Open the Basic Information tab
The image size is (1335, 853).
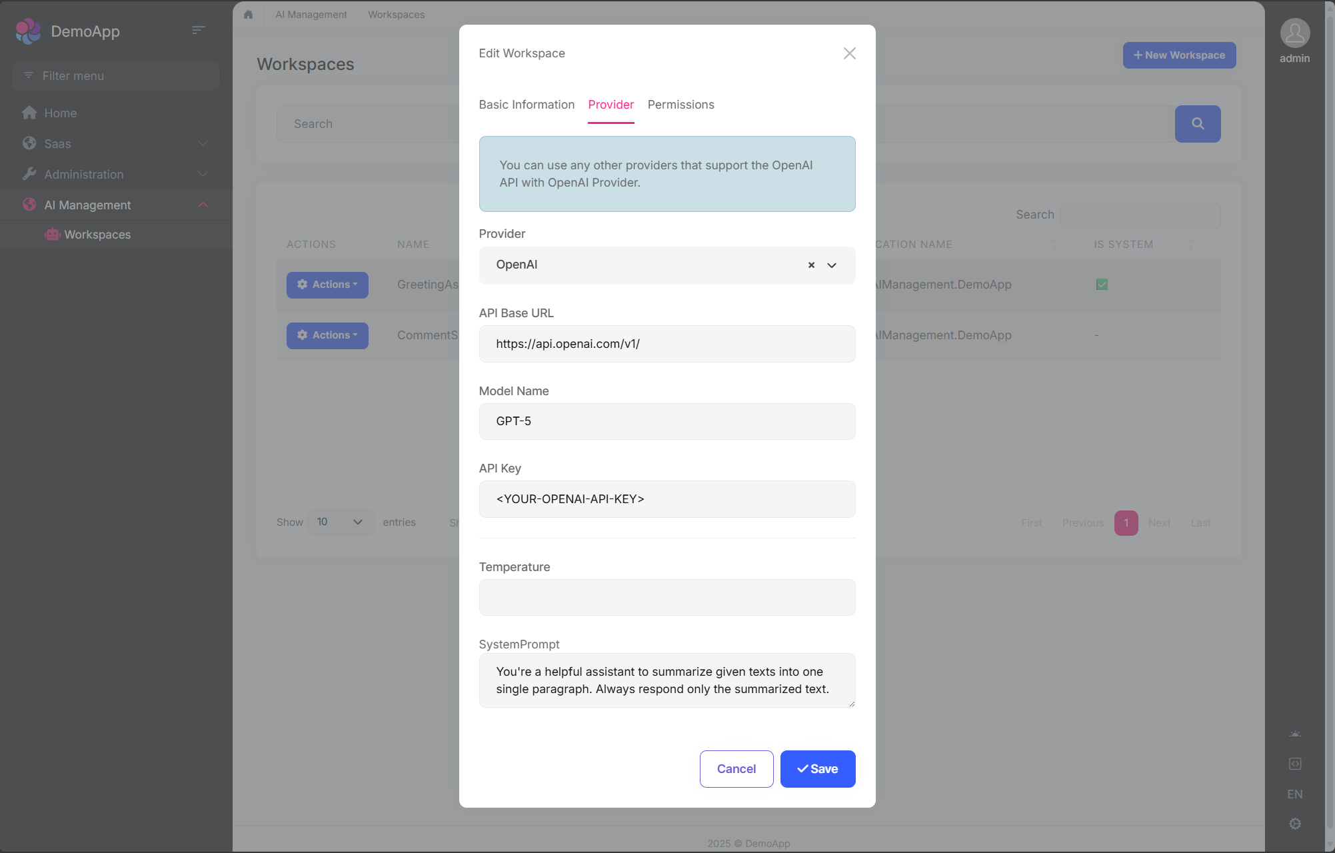click(x=527, y=105)
